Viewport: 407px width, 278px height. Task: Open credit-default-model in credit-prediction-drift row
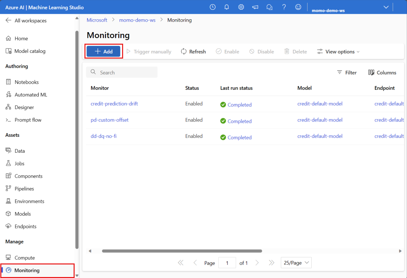[x=320, y=104]
